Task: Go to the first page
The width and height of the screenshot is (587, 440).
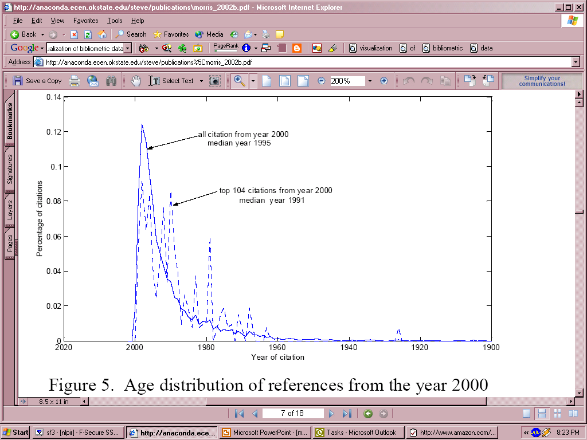Action: tap(240, 414)
